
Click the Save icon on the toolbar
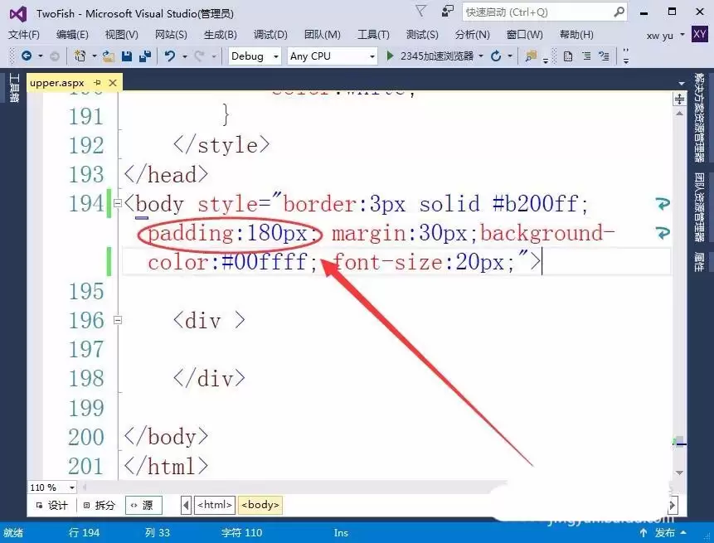click(125, 56)
